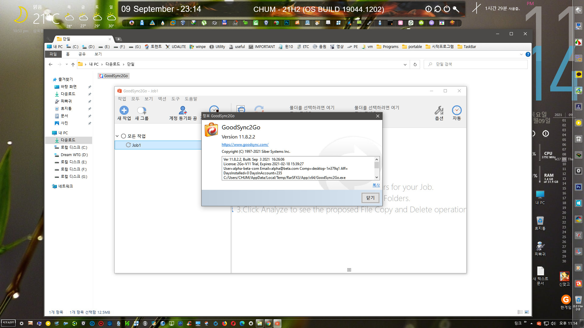This screenshot has height=328, width=584.
Task: Click the New Job (새 작업) icon
Action: tap(124, 110)
